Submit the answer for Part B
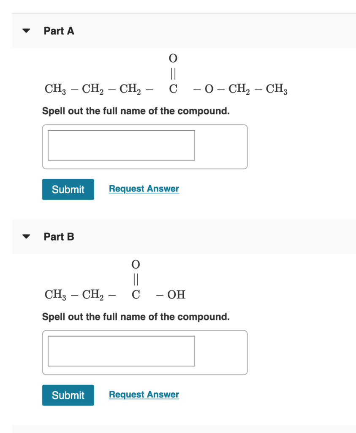Screen dimensions: 356x433 point(68,395)
